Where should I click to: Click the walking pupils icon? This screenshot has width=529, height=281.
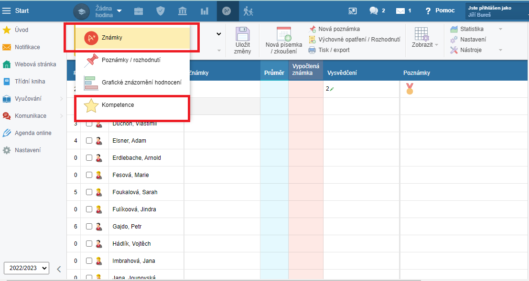click(x=248, y=11)
